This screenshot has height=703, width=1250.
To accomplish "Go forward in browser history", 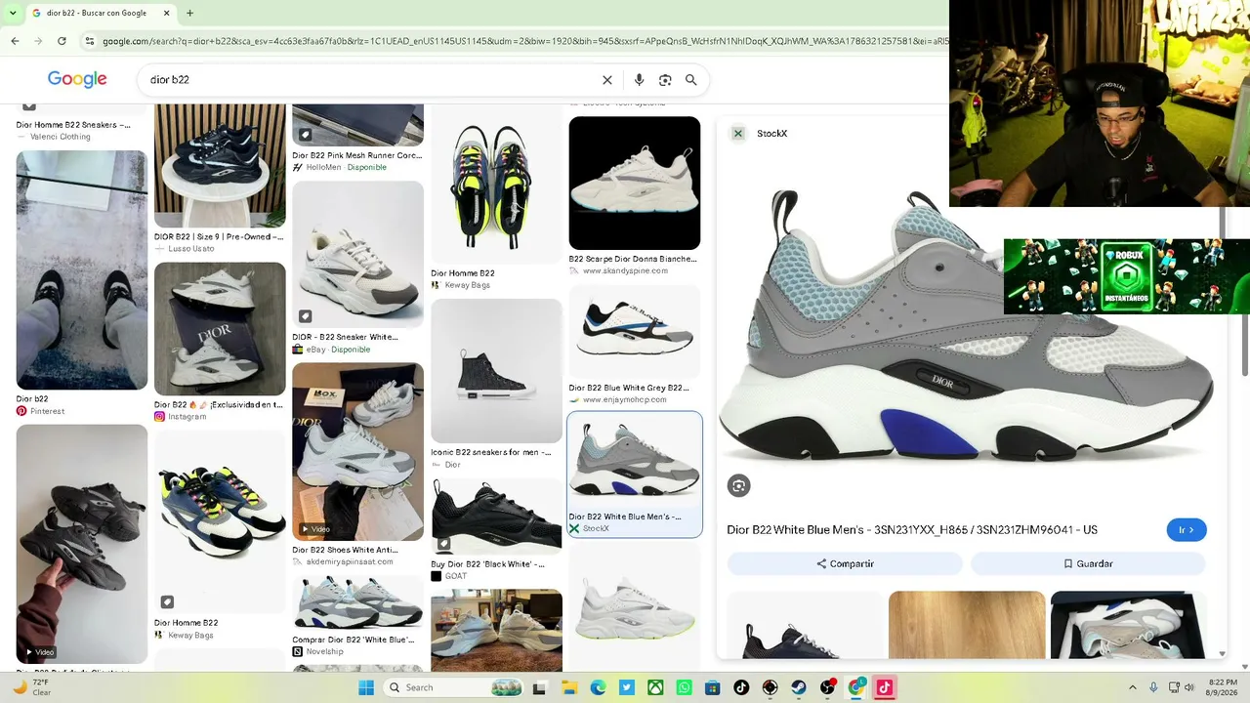I will click(x=38, y=41).
